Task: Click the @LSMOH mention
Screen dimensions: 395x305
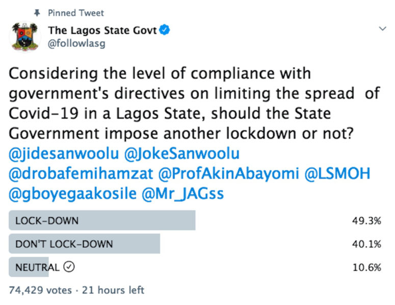Action: coord(337,174)
